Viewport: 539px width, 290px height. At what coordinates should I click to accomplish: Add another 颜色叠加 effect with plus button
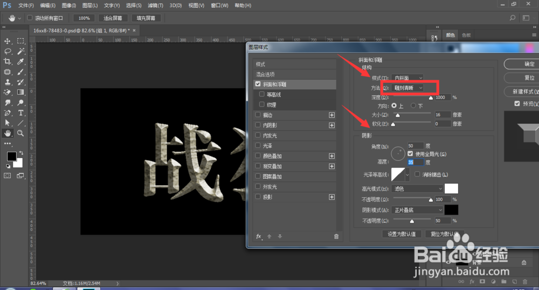tap(331, 156)
